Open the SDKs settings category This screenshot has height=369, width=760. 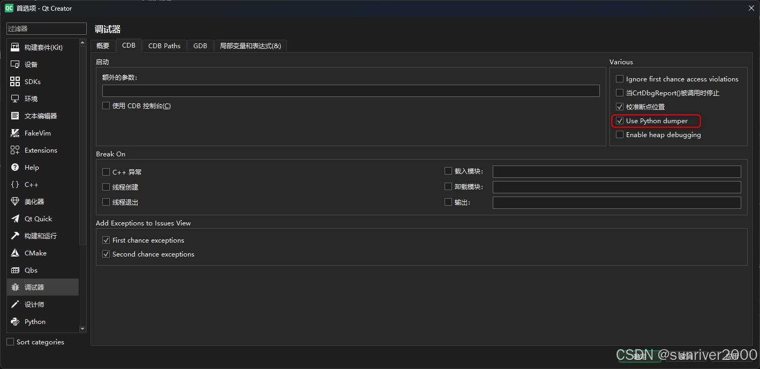[x=43, y=81]
